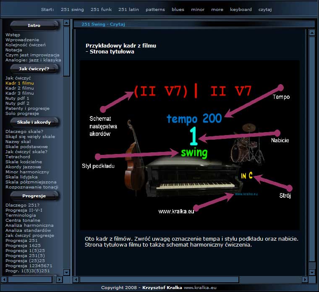Open the Wprowadzenie page
This screenshot has height=292, width=319.
(22, 40)
